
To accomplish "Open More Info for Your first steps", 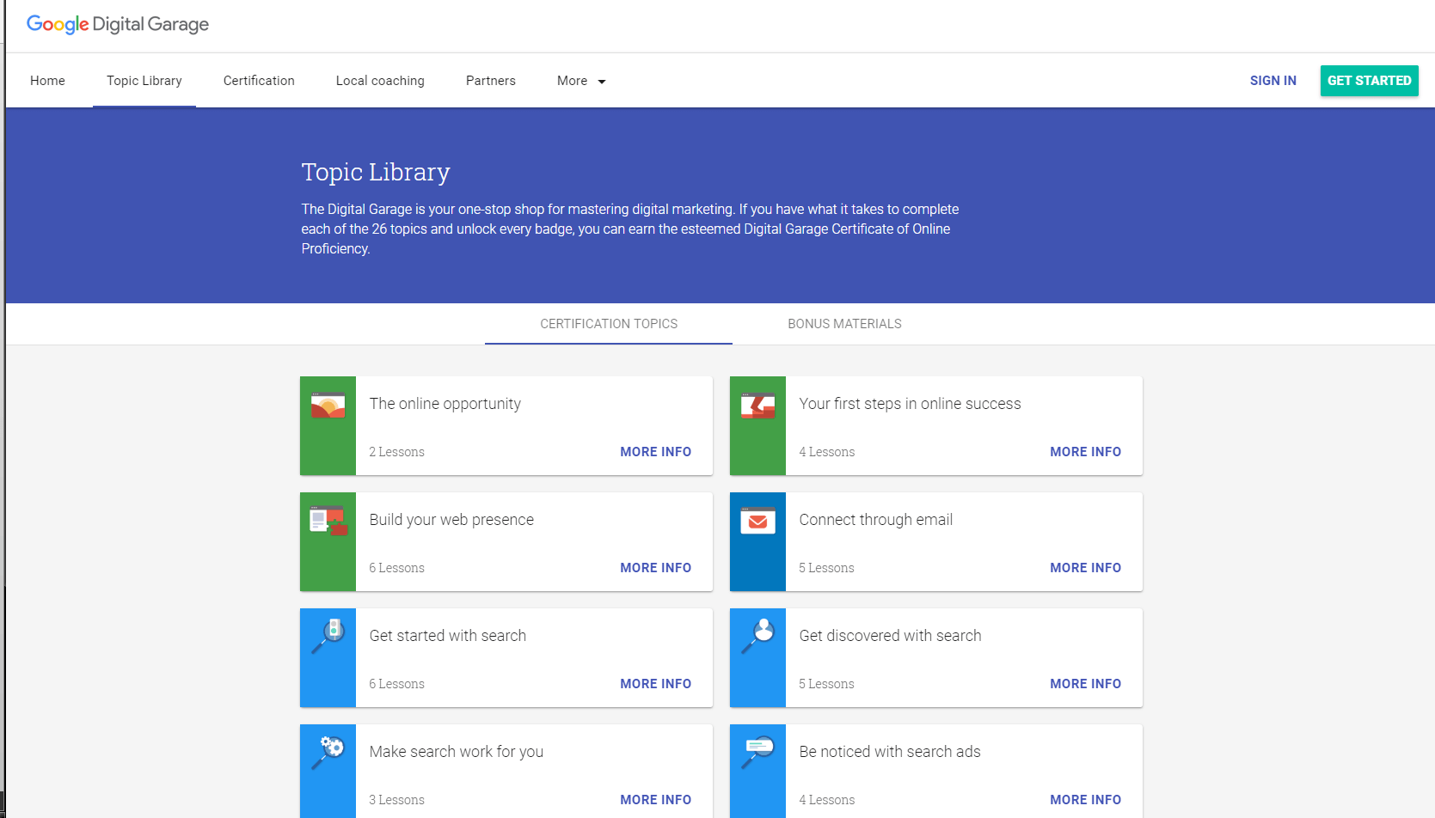I will click(1085, 452).
